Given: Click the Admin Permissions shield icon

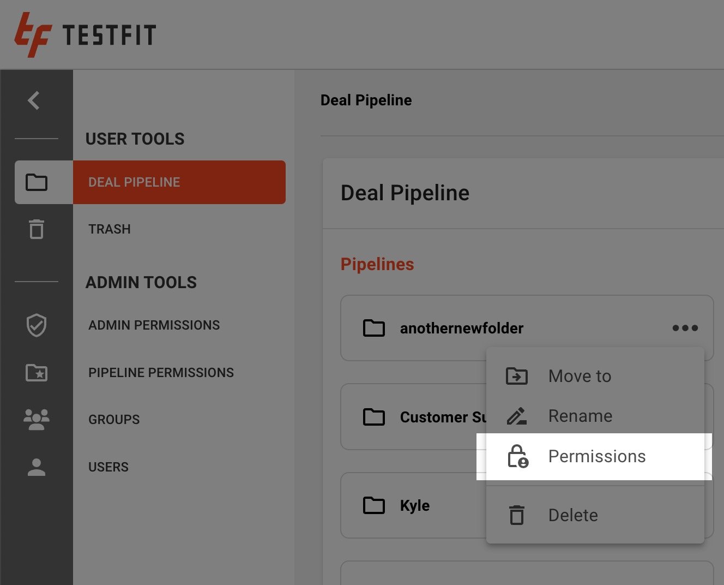Looking at the screenshot, I should (x=37, y=326).
